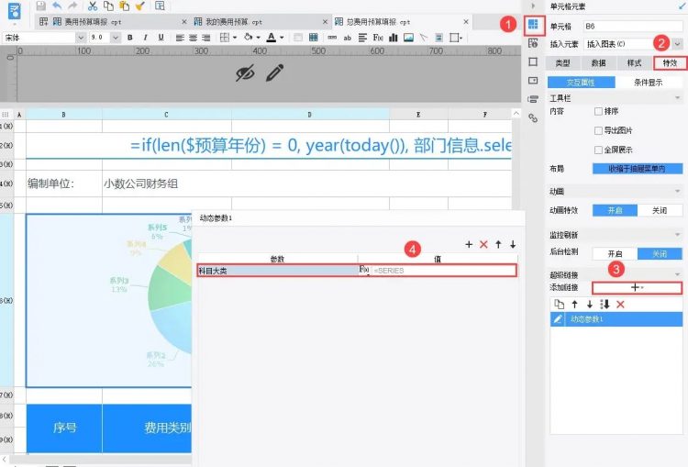Apply italic formatting
Screen dimensions: 688x467
click(x=145, y=38)
